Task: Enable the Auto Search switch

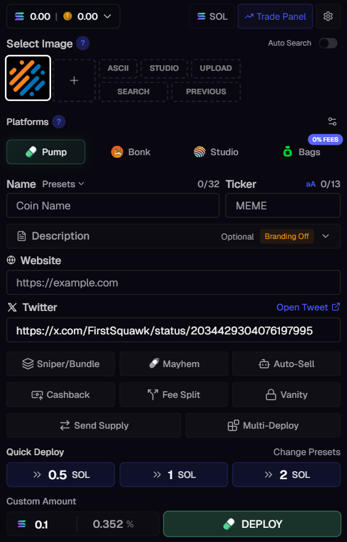Action: tap(328, 43)
